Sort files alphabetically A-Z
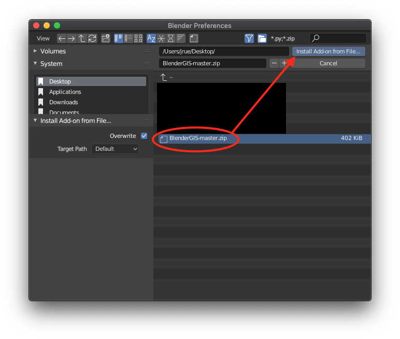 pos(151,38)
